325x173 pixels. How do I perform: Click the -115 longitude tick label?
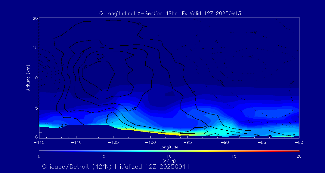point(39,143)
